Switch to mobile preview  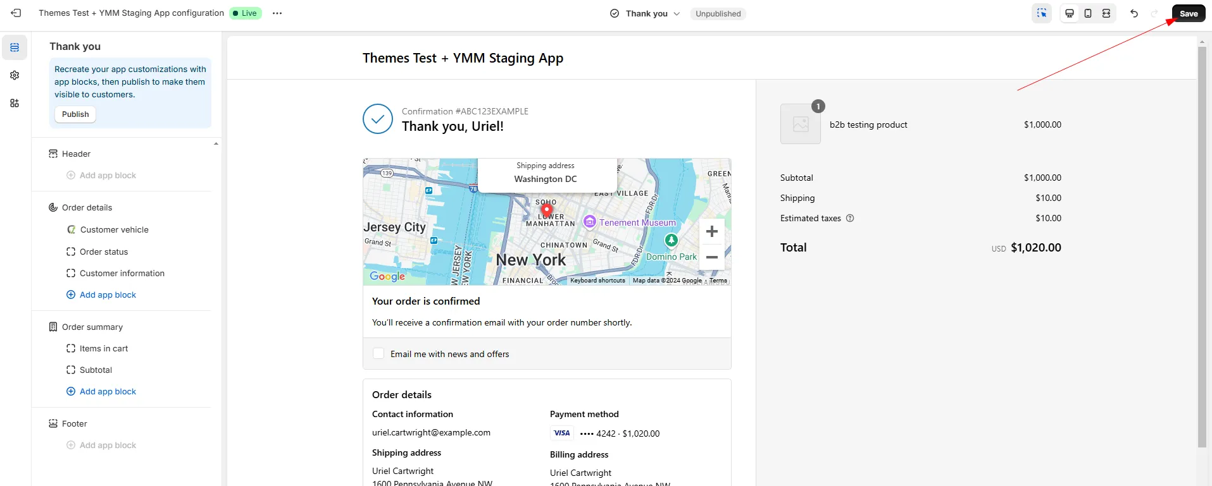[1088, 13]
